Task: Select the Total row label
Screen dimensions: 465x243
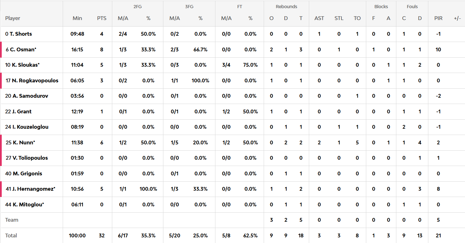Action: tap(11, 235)
